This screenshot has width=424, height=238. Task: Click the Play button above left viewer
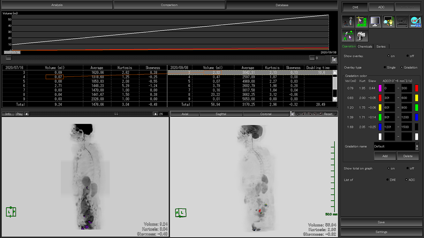(x=19, y=114)
